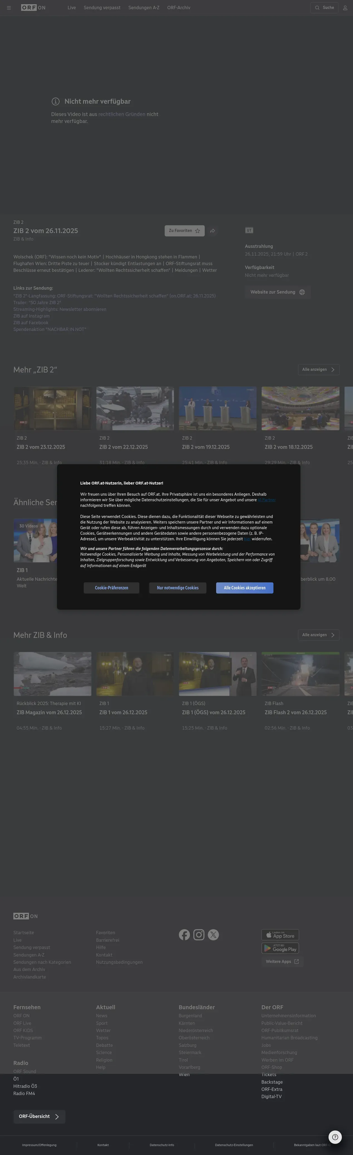
Task: Click Weitere Apps external link button
Action: (282, 962)
